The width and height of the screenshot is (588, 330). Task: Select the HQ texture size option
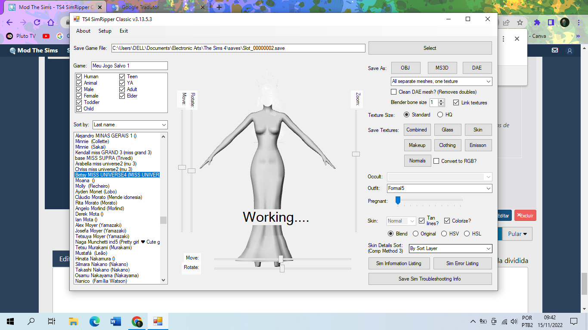click(x=440, y=115)
